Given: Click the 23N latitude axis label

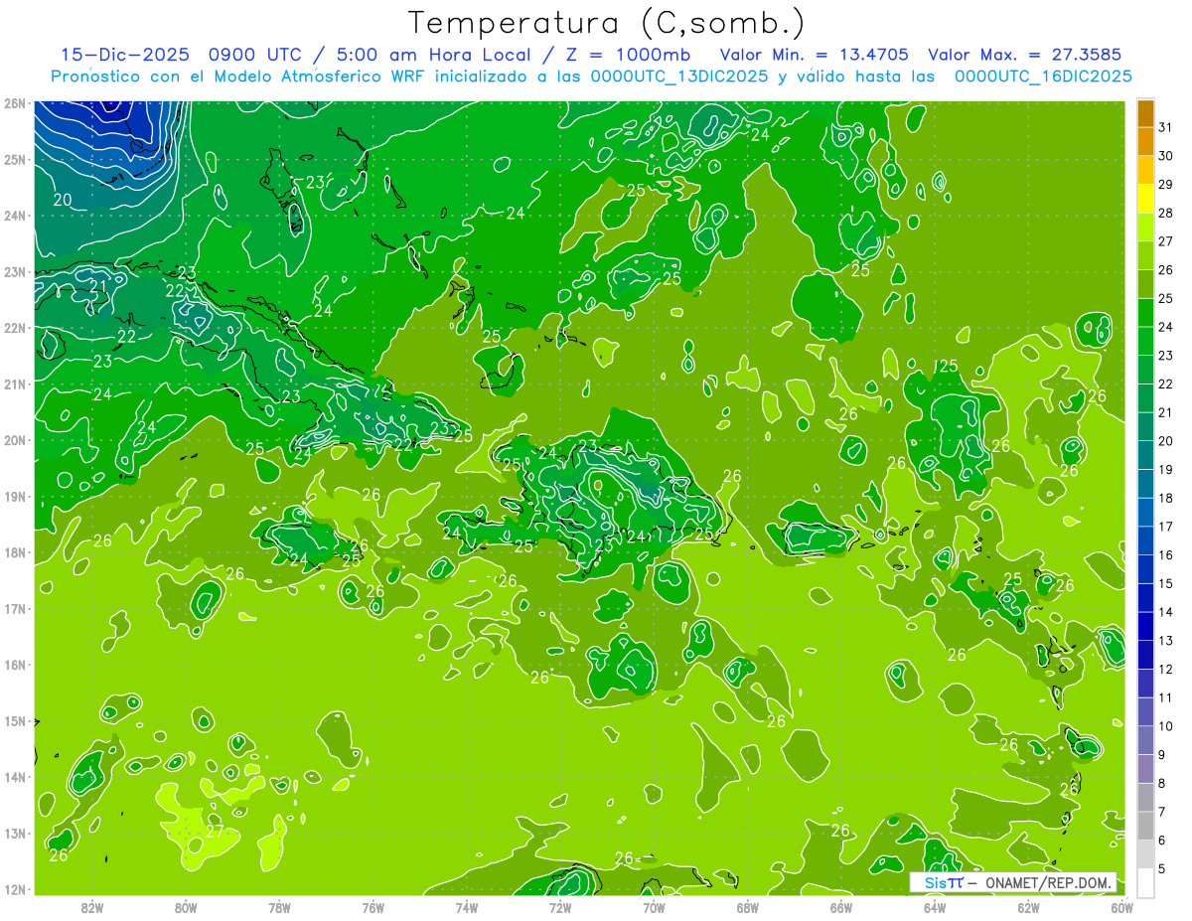Looking at the screenshot, I should pyautogui.click(x=15, y=271).
